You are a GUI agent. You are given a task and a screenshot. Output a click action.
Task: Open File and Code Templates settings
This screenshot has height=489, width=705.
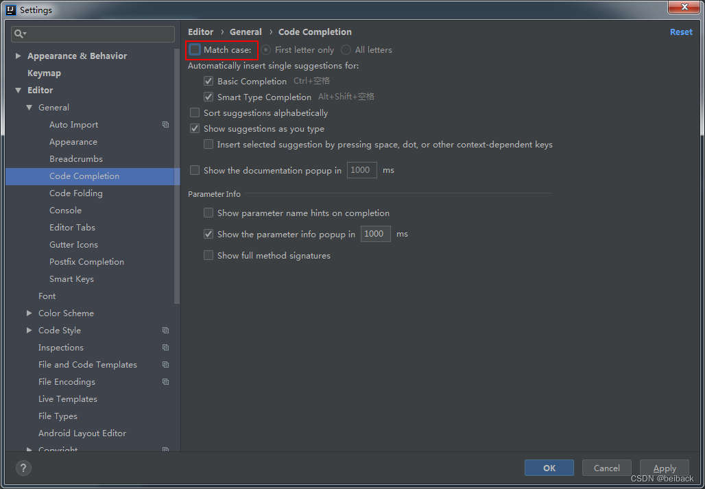[x=88, y=364]
